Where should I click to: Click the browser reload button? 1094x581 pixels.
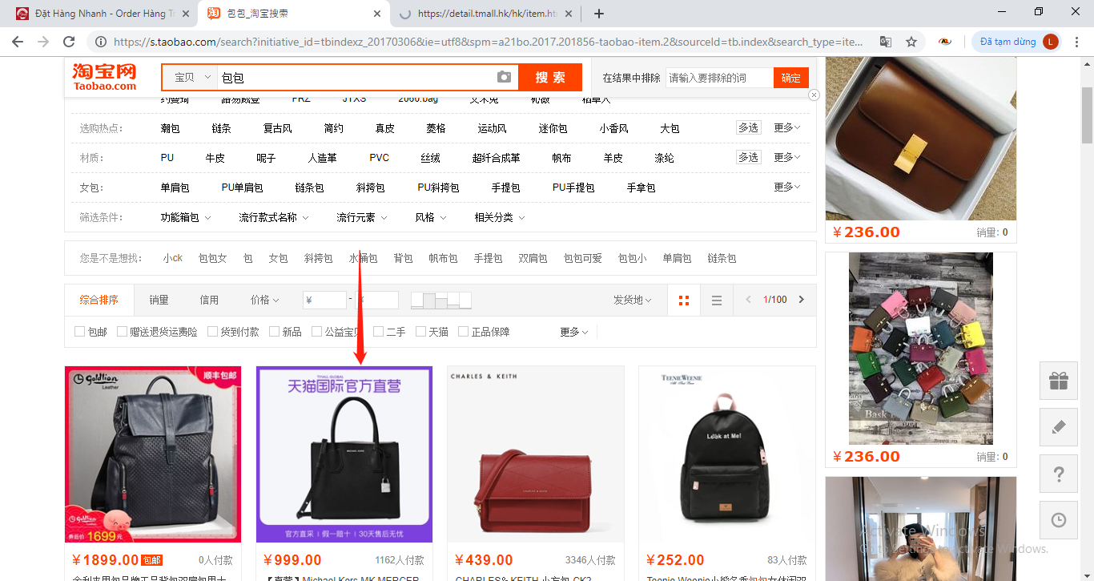69,42
